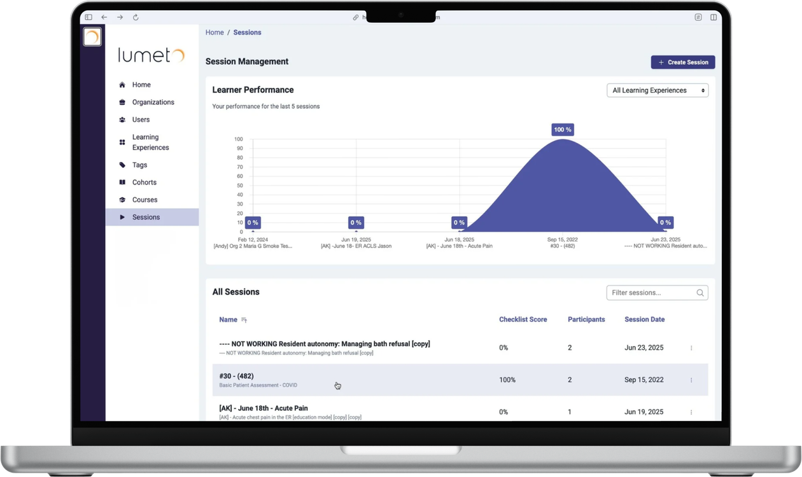Click the people icon beside Users
The image size is (802, 477).
click(x=122, y=120)
